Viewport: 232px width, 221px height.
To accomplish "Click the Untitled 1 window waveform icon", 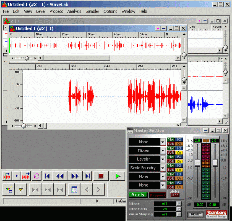I will pos(13,28).
